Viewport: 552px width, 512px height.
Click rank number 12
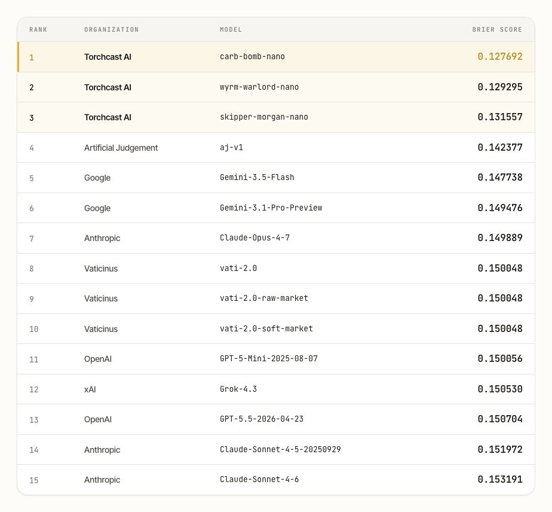pos(34,390)
